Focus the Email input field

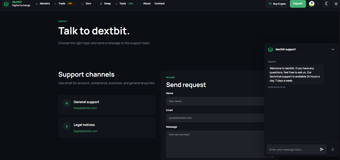point(215,118)
